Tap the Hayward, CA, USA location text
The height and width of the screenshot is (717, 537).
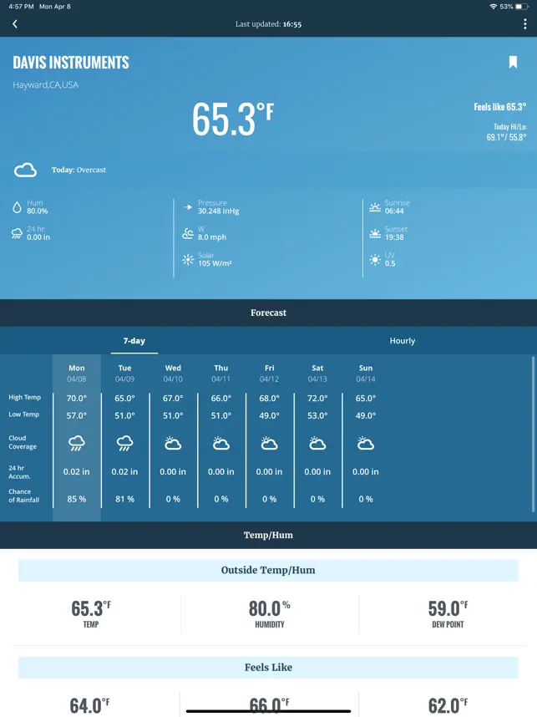[x=46, y=85]
